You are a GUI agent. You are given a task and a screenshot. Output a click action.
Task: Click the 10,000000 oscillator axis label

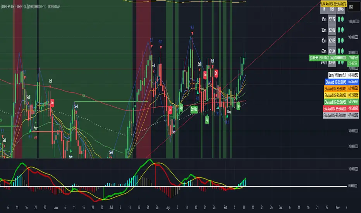354,169
